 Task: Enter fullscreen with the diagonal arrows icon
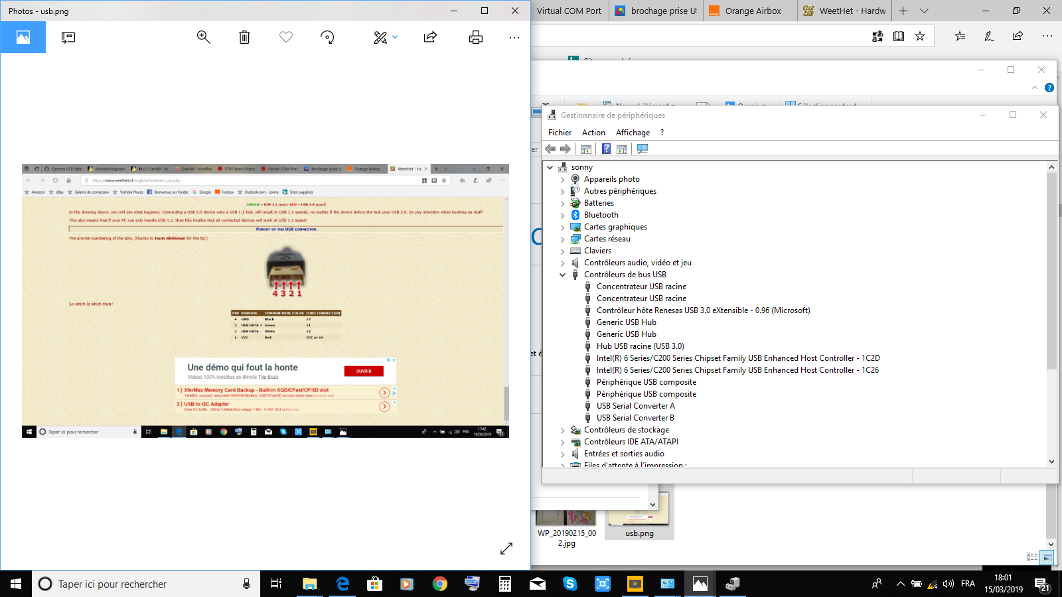coord(506,549)
